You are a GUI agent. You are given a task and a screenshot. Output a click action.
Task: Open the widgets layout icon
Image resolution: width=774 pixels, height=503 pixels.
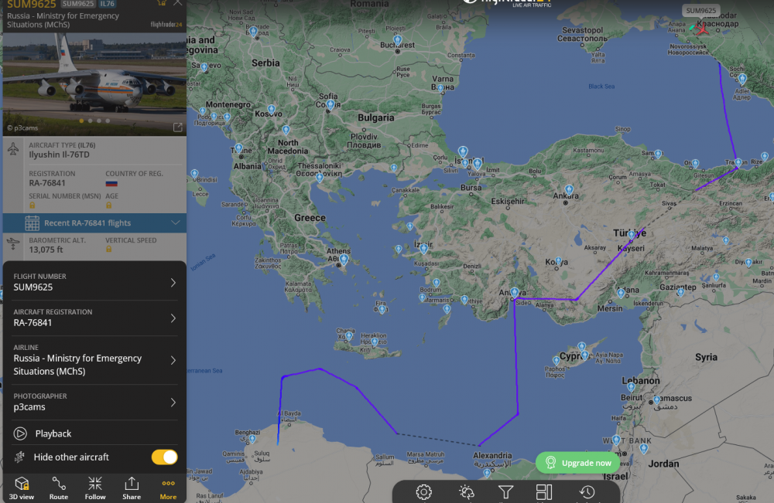tap(544, 491)
